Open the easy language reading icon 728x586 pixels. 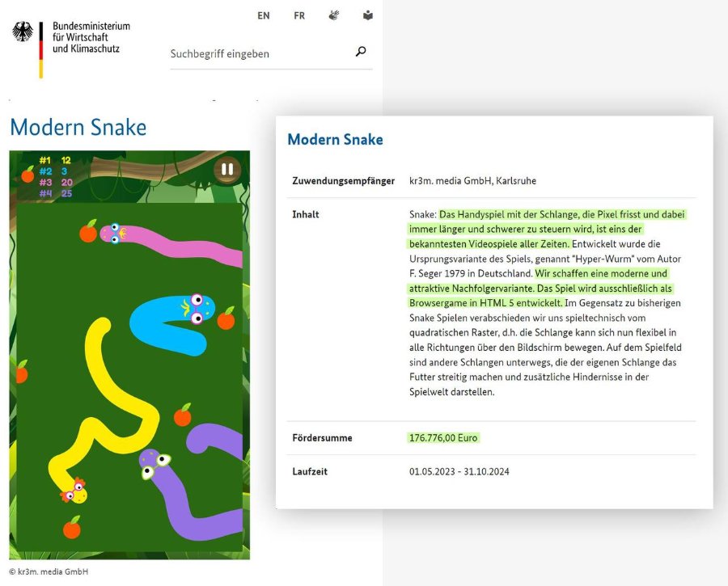(368, 16)
